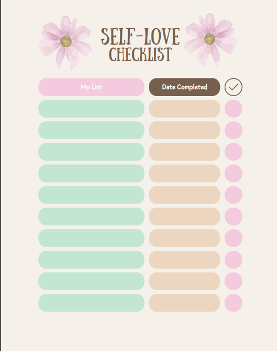The height and width of the screenshot is (351, 277).
Task: Select the left pink flower illustration
Action: coord(65,42)
